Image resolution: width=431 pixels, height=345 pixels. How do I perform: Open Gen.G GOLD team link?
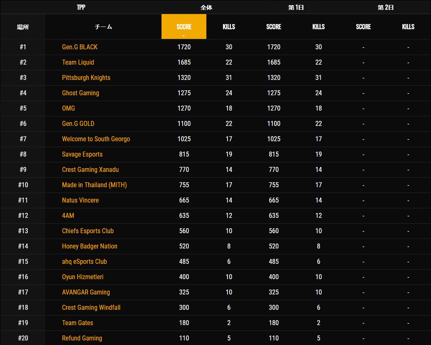click(x=78, y=124)
